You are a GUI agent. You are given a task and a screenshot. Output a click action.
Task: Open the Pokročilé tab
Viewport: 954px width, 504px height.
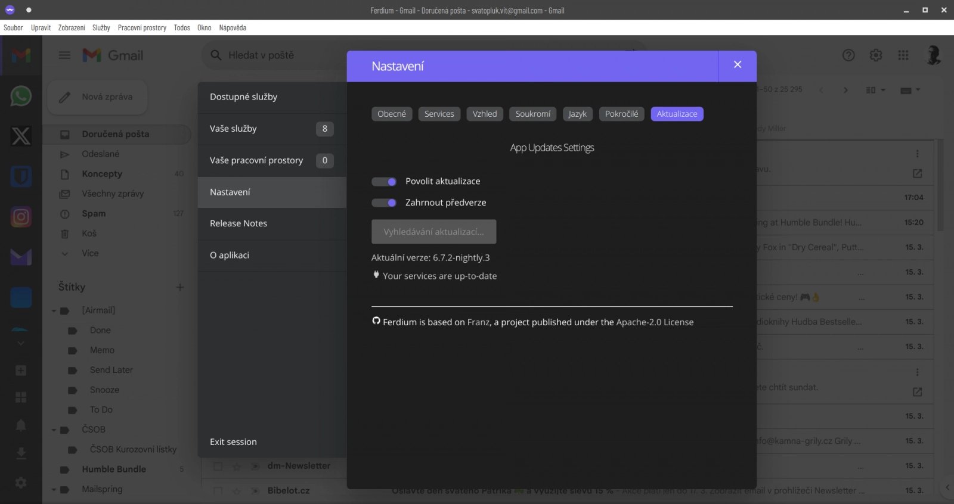(x=621, y=114)
